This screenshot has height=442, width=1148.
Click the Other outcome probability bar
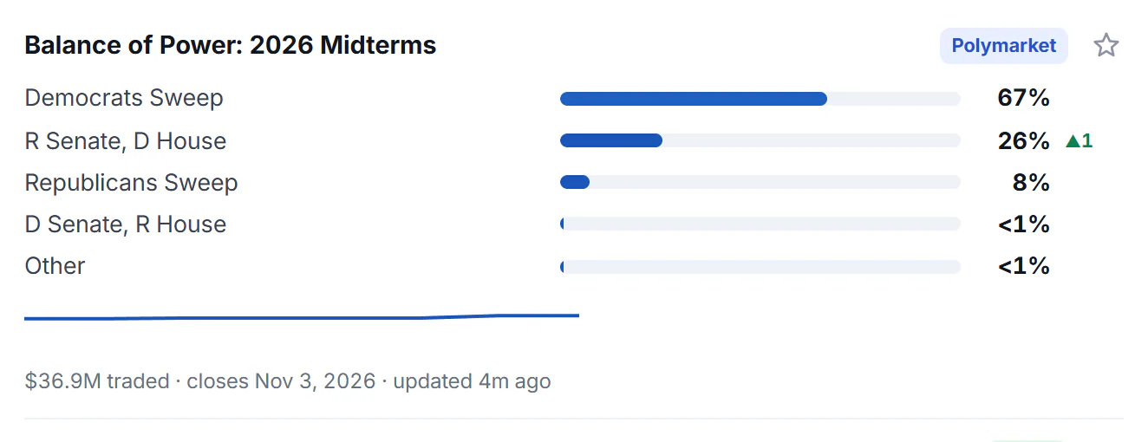pyautogui.click(x=760, y=266)
